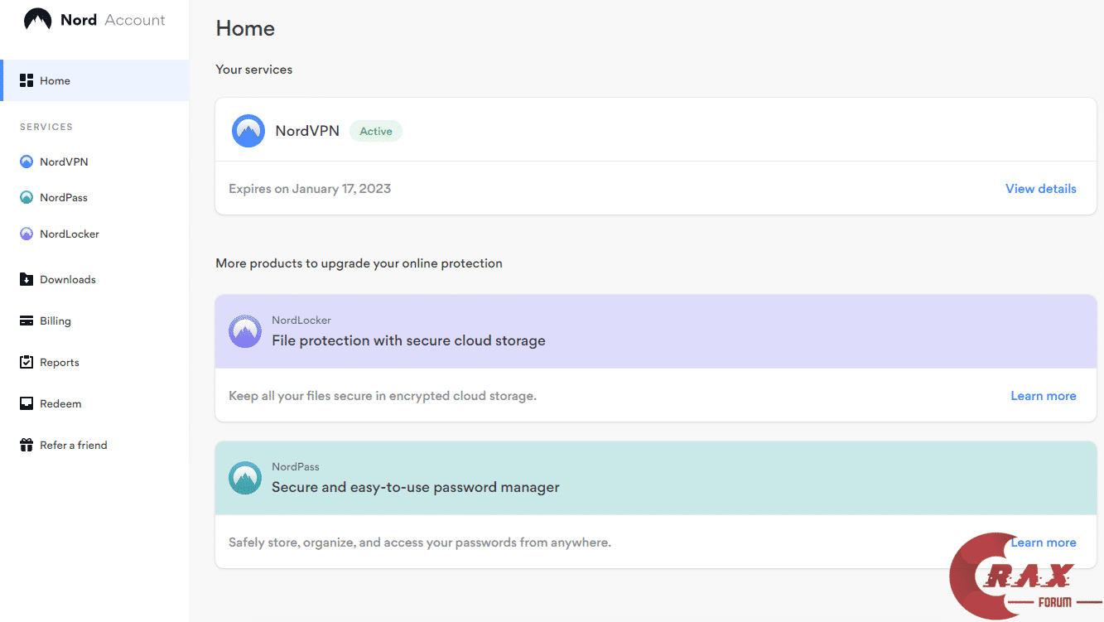1104x622 pixels.
Task: Open the Billing menu item
Action: (x=55, y=321)
